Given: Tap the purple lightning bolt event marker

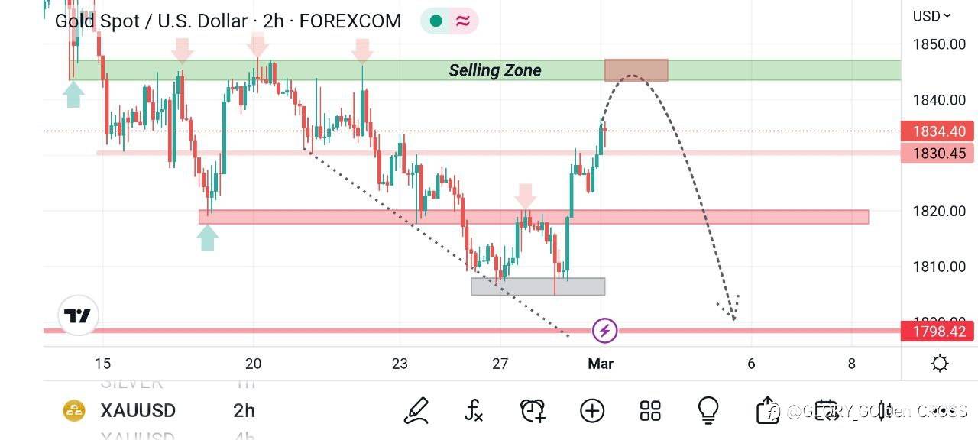Looking at the screenshot, I should [605, 331].
